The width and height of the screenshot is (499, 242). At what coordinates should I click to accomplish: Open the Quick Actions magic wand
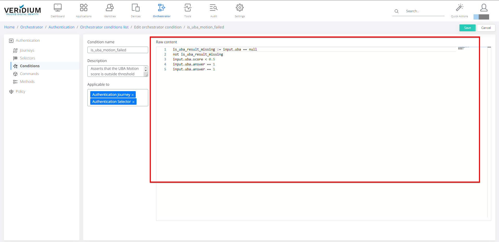point(459,8)
